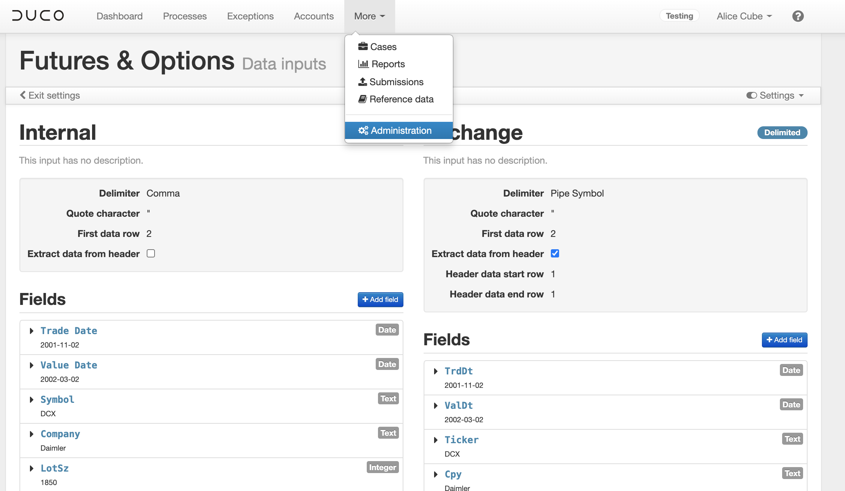This screenshot has height=491, width=845.
Task: Open the TrdDt field link
Action: [x=459, y=371]
